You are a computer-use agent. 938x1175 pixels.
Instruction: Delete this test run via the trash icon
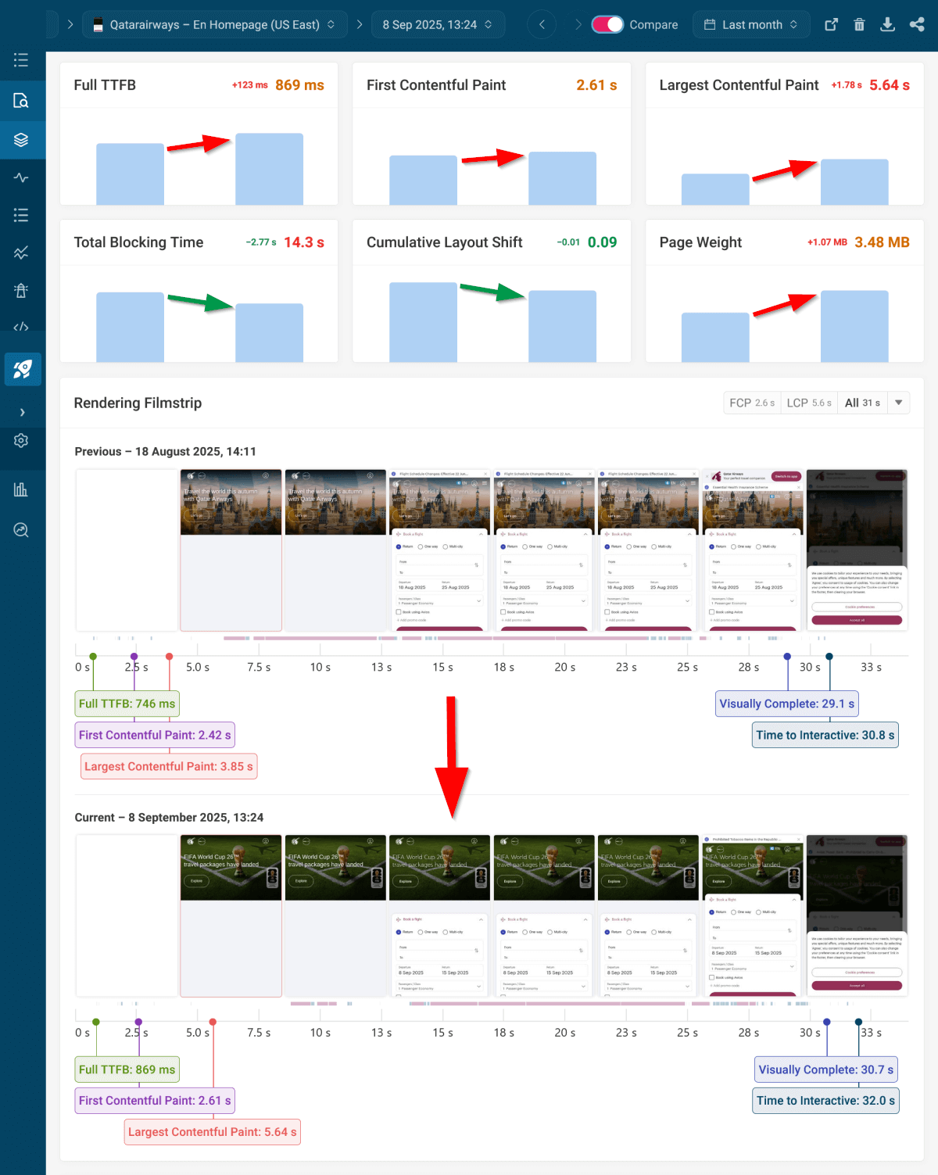pyautogui.click(x=859, y=24)
